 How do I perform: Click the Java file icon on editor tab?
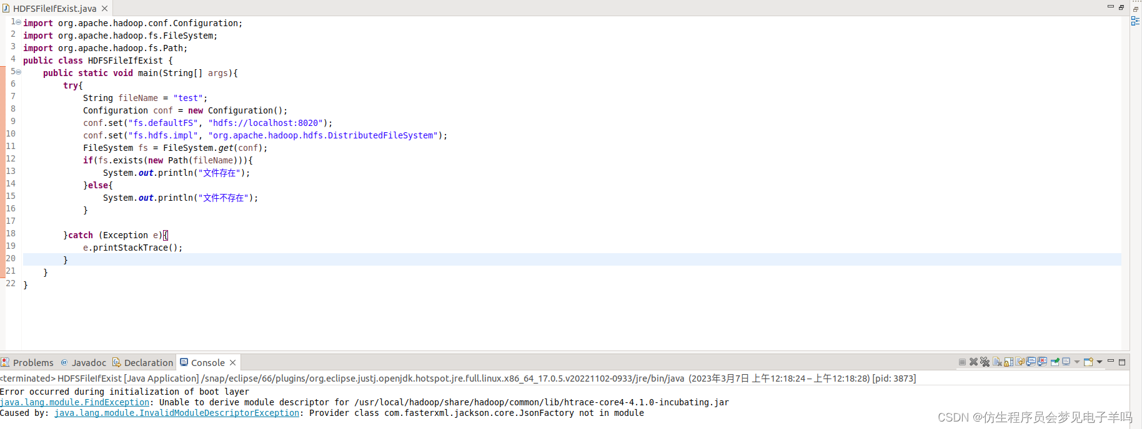pos(6,9)
